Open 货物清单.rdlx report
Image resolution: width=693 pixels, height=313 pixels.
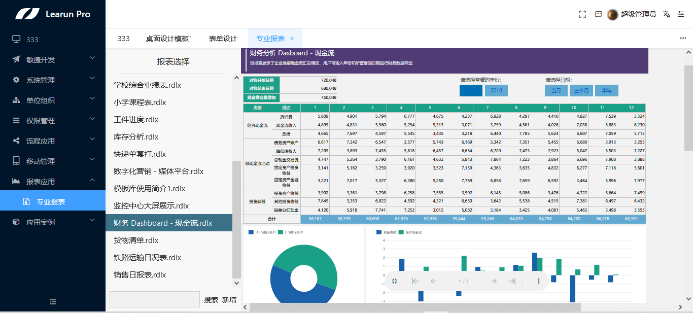[168, 240]
